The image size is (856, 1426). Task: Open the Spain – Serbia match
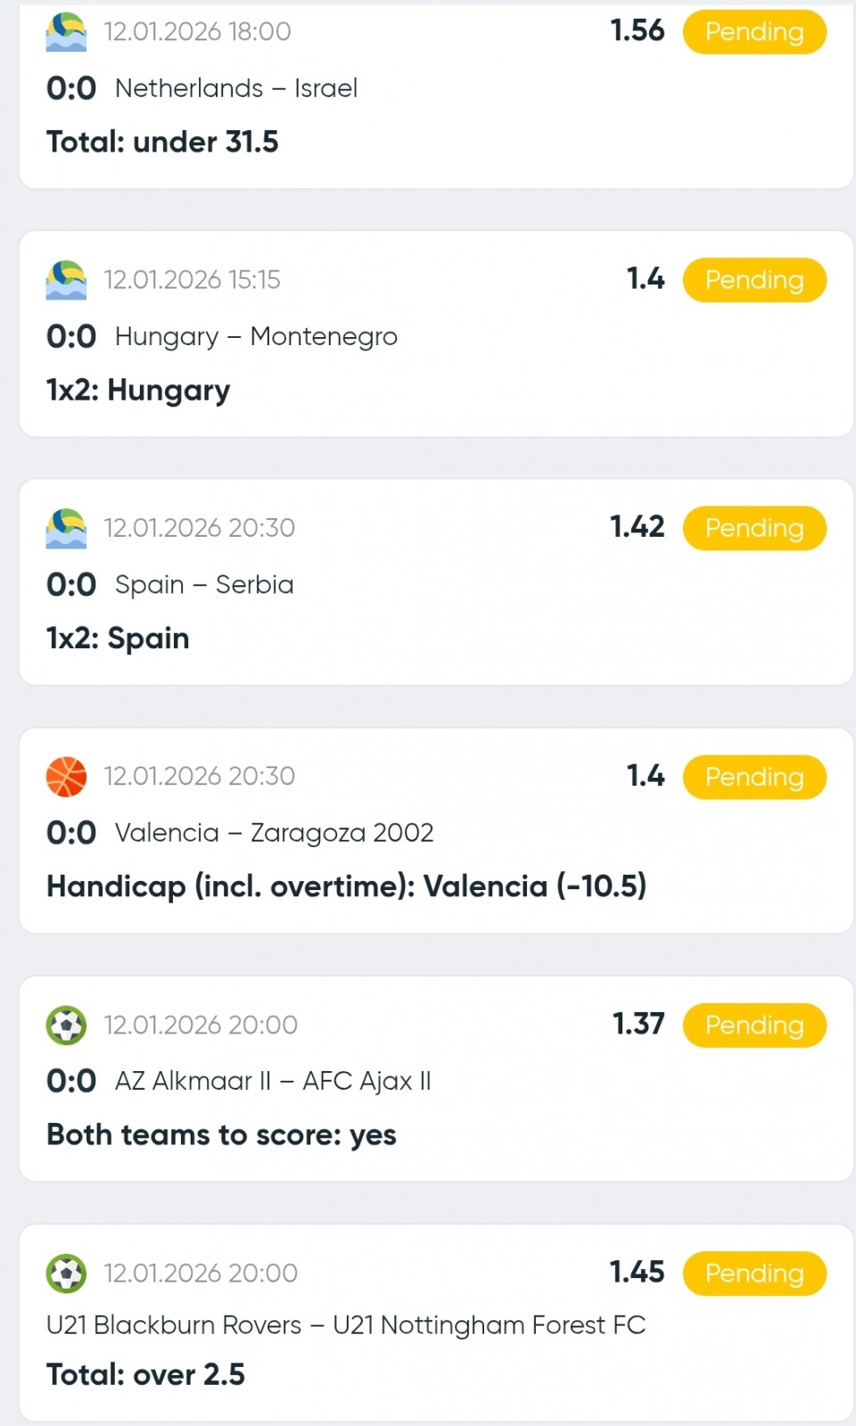[x=204, y=585]
